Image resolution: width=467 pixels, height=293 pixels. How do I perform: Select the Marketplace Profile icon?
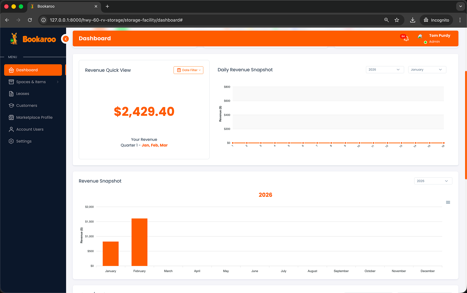(x=11, y=117)
